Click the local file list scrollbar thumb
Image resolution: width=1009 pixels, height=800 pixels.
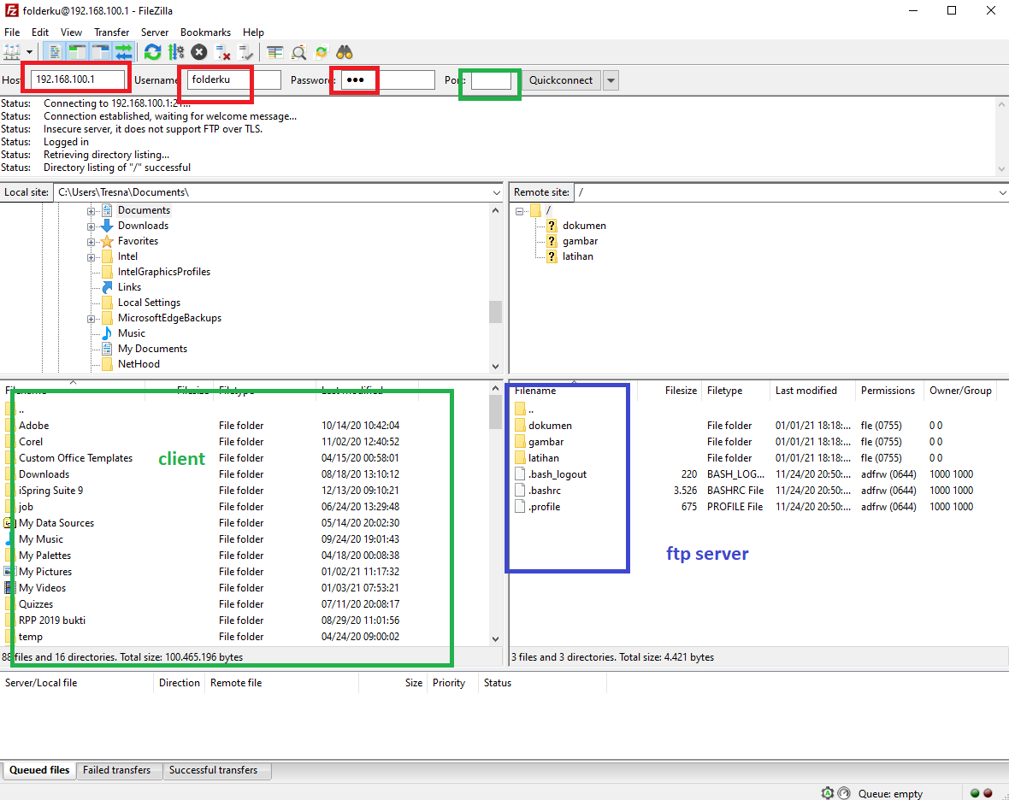[495, 412]
